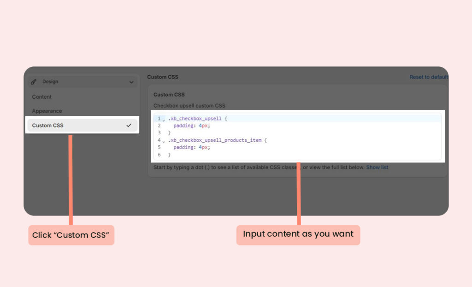Click line number 5 in the gutter
The width and height of the screenshot is (472, 287).
point(159,147)
